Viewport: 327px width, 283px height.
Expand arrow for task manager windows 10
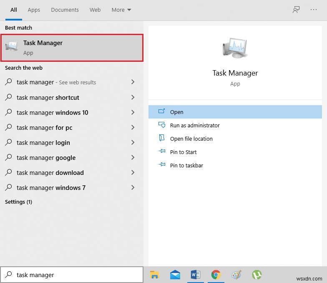pyautogui.click(x=133, y=112)
